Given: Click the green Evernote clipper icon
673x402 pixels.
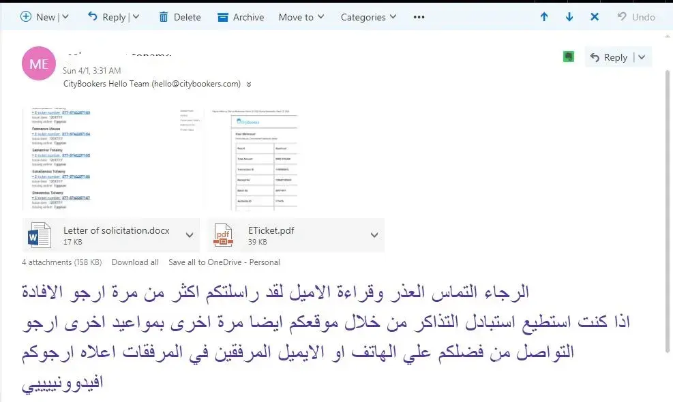Looking at the screenshot, I should pos(569,57).
